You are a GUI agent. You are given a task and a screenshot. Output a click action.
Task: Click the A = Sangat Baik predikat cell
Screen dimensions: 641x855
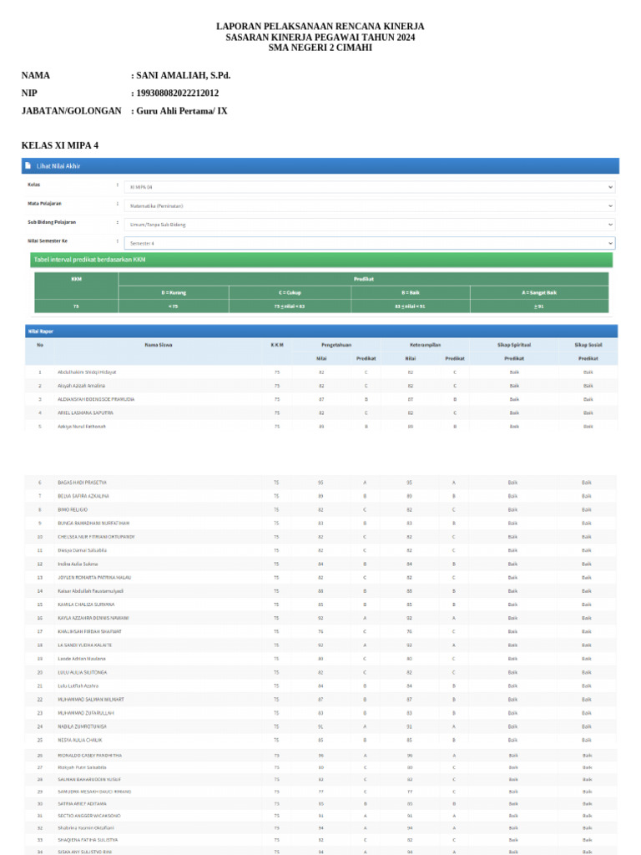click(539, 293)
